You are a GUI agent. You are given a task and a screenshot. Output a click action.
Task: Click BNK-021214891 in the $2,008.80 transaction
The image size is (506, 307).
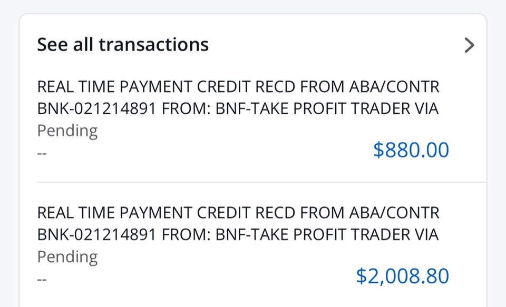pyautogui.click(x=97, y=234)
